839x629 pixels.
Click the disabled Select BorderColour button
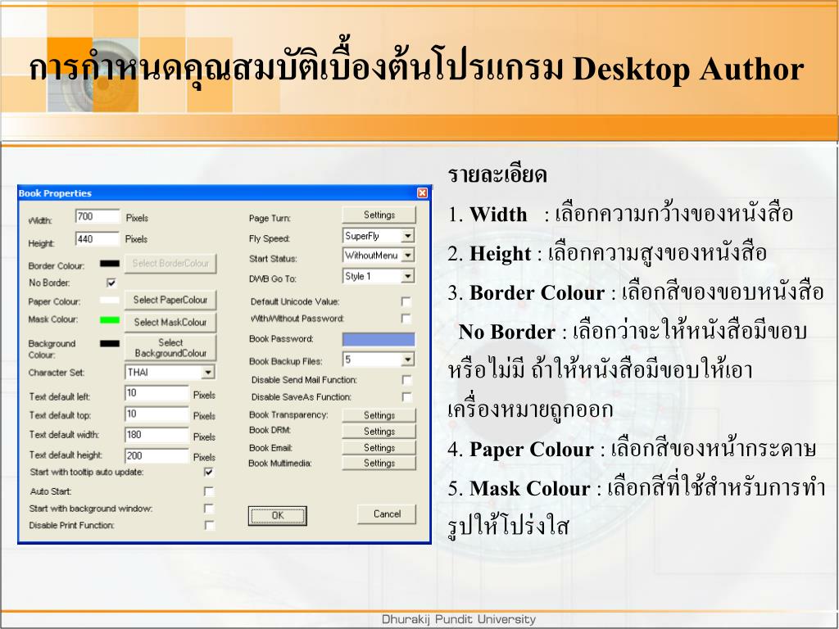pos(170,264)
